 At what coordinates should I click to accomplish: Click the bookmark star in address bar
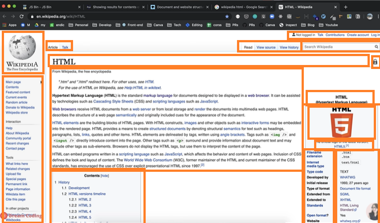pos(227,16)
